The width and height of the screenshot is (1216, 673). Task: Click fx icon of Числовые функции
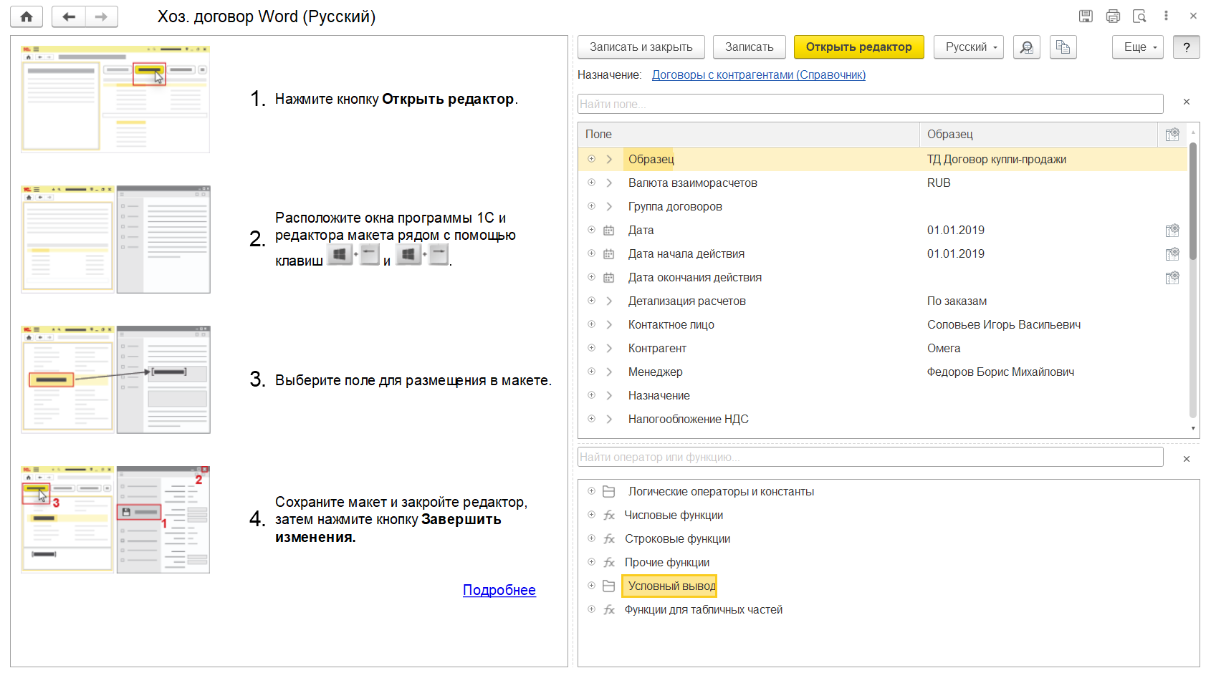click(x=609, y=515)
